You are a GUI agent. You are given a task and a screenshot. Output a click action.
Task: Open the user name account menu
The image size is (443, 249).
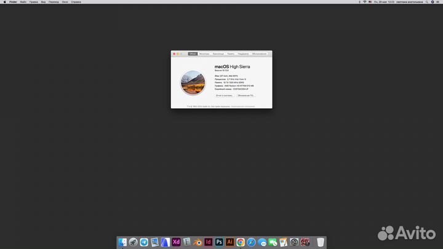[x=409, y=2]
